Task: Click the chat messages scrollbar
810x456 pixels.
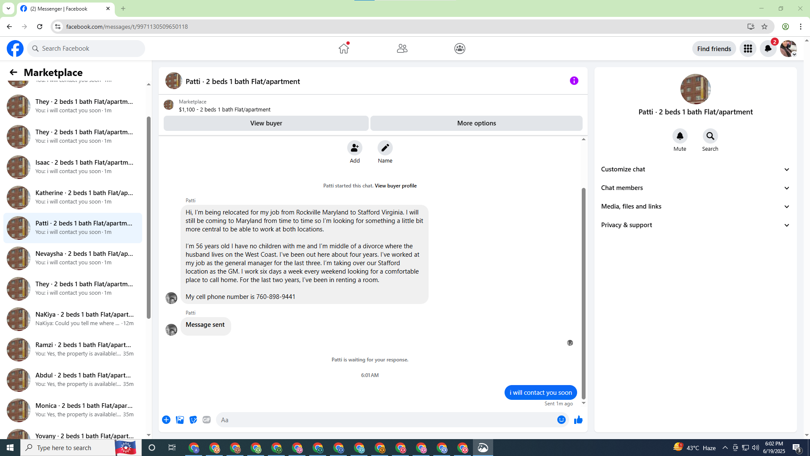Action: click(x=583, y=293)
